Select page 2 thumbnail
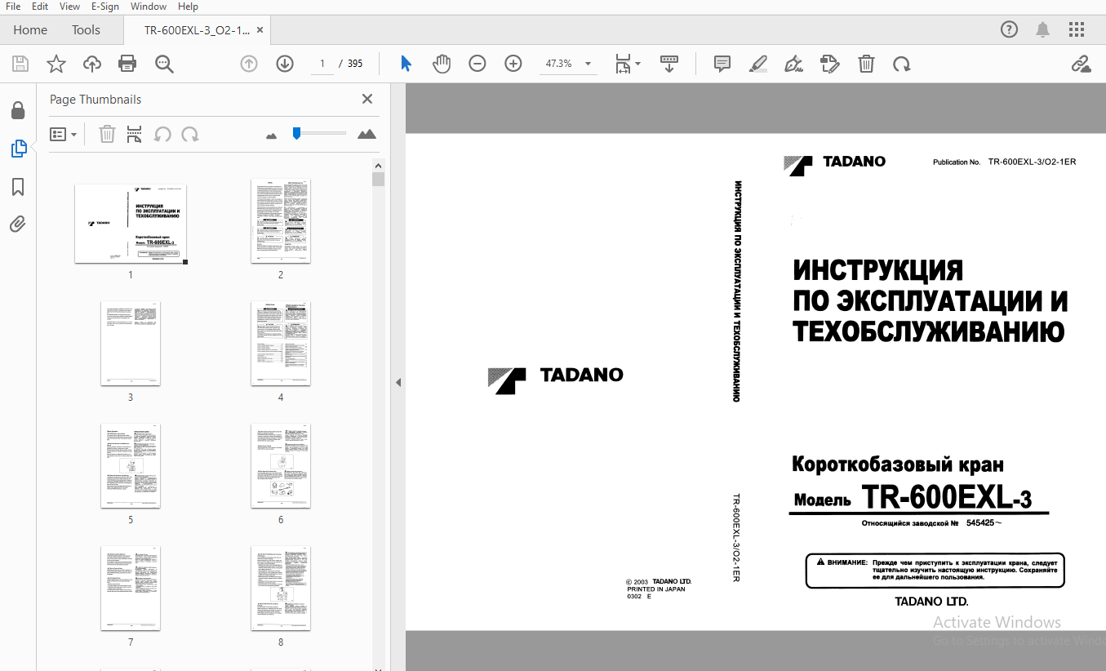Screen dimensions: 1106x671 pyautogui.click(x=281, y=221)
